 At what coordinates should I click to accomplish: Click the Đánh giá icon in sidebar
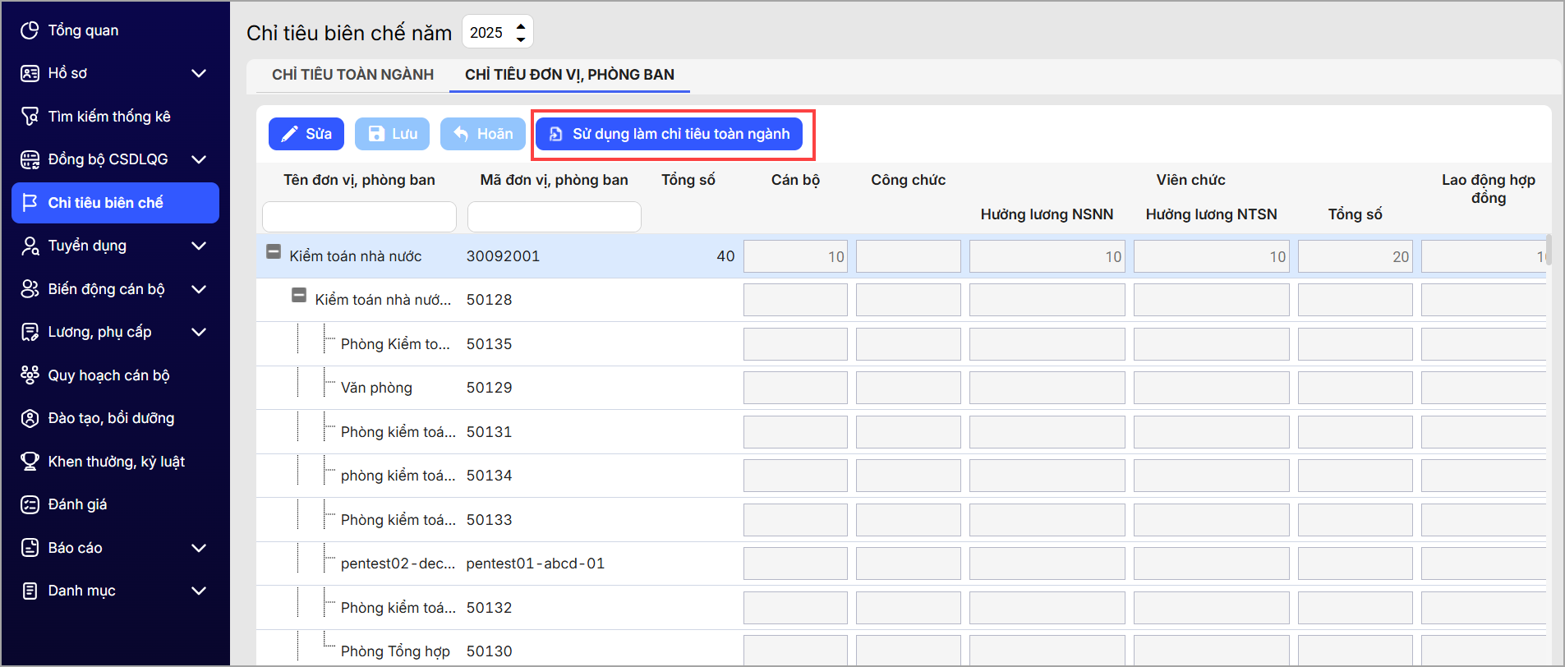pyautogui.click(x=30, y=504)
